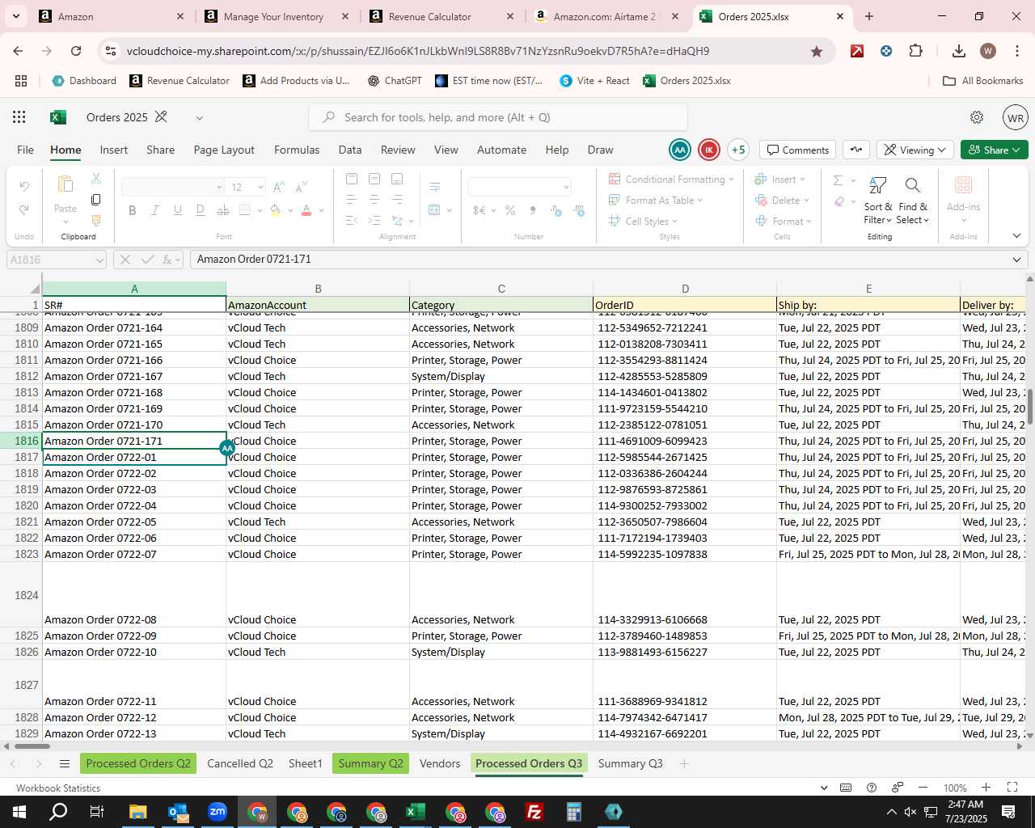This screenshot has height=828, width=1035.
Task: Click the vertical scrollbar thumb
Action: point(1029,407)
